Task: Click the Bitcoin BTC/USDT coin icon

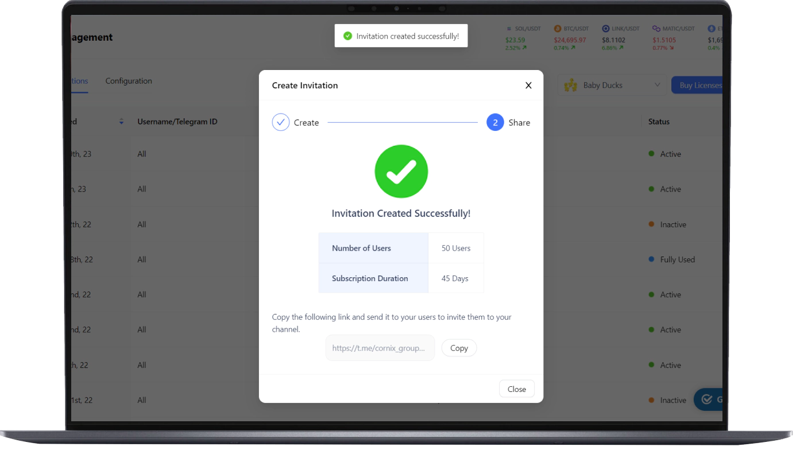Action: [557, 29]
